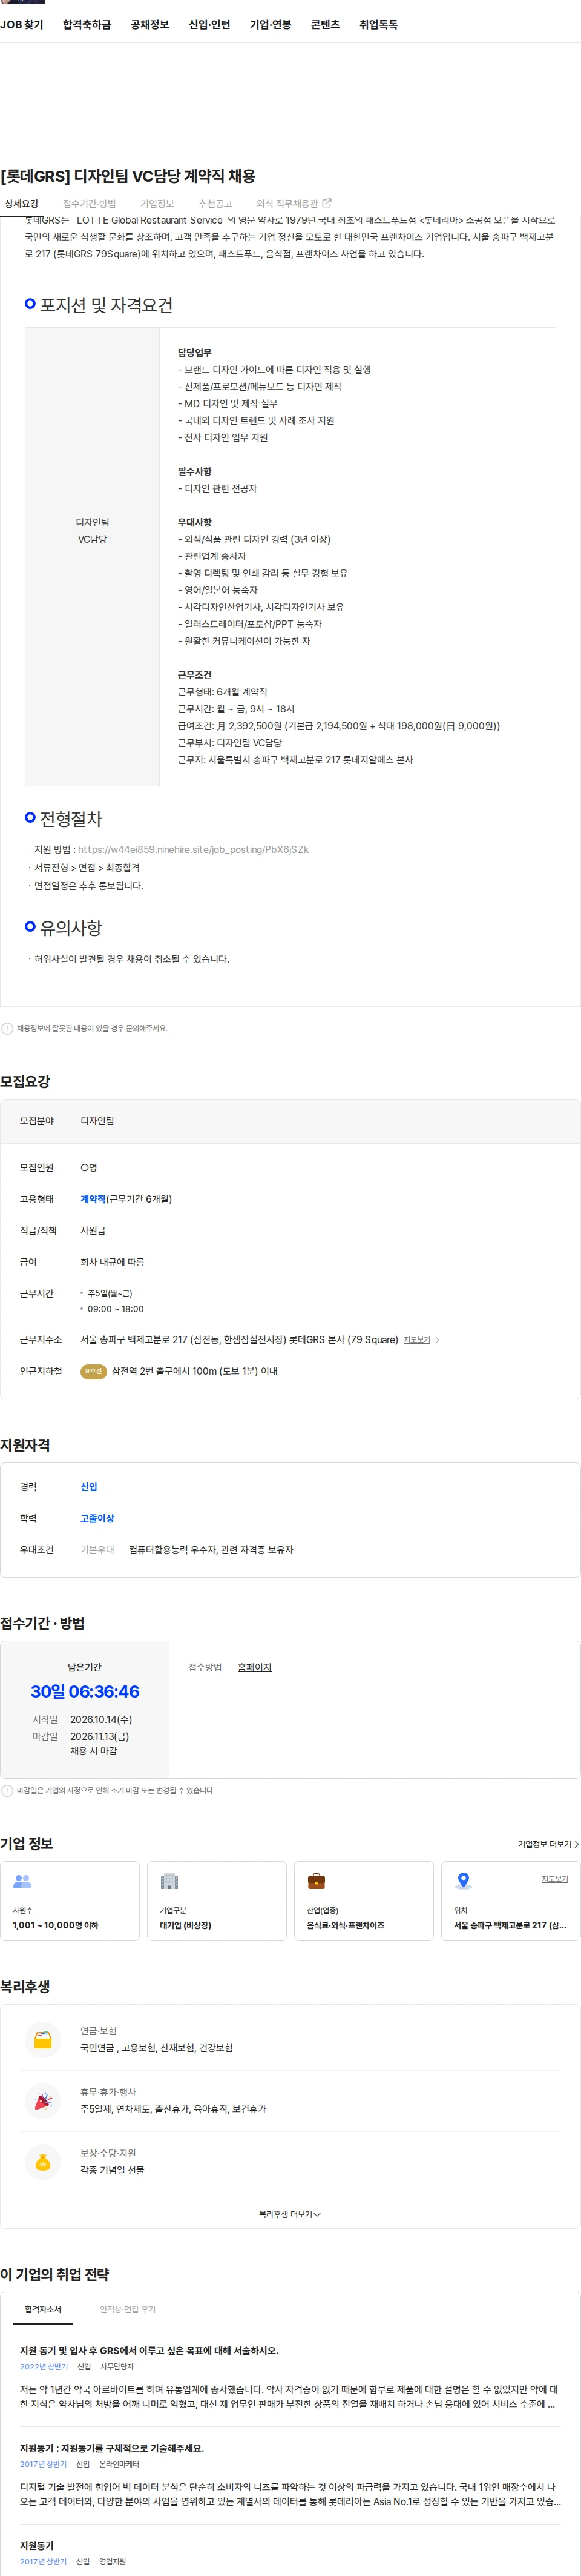Click the 신입 experience value

pyautogui.click(x=89, y=1487)
